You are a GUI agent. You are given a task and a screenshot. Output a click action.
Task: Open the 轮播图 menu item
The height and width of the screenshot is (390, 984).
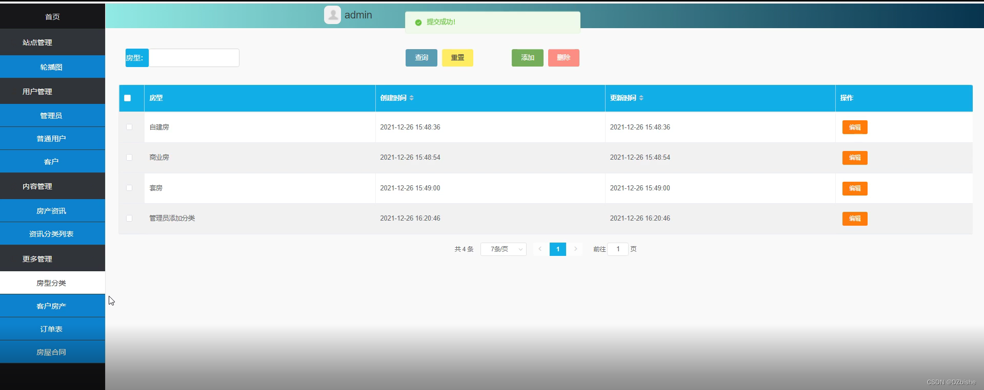click(52, 67)
